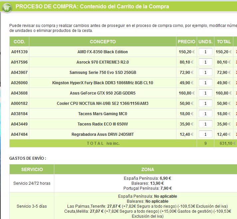
Task: Remove Asrock 970 EXTREME3 R2.0 from cart
Action: tap(236, 62)
